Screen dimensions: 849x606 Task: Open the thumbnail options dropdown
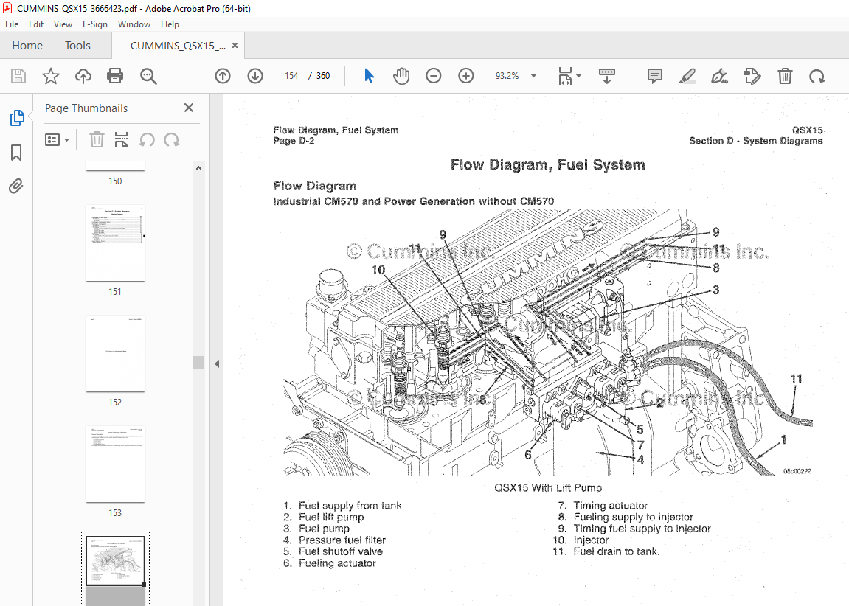(57, 139)
